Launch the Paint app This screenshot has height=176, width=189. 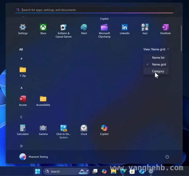[84, 29]
